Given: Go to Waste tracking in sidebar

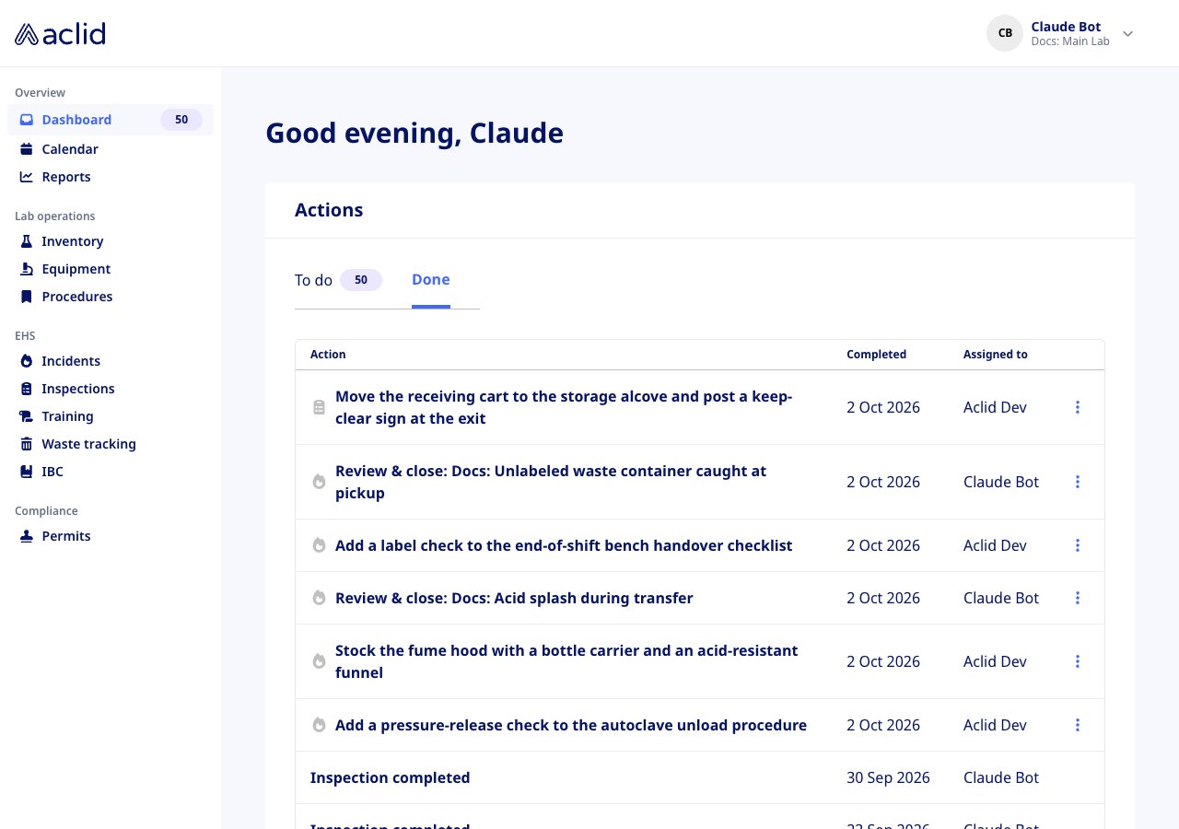Looking at the screenshot, I should 88,444.
